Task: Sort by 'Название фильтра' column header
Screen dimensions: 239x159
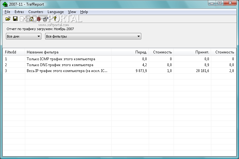Action: click(68, 52)
